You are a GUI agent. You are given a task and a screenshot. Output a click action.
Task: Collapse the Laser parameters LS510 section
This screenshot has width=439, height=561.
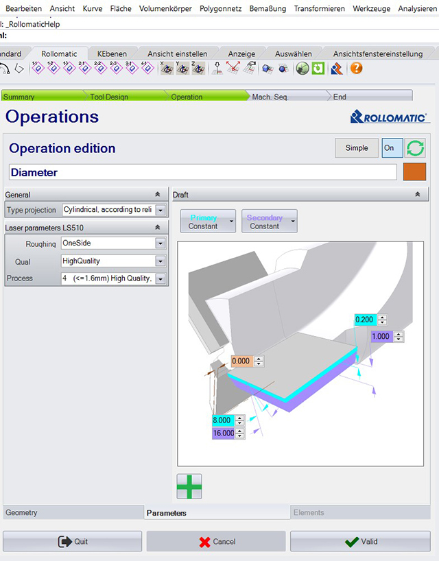coord(158,227)
